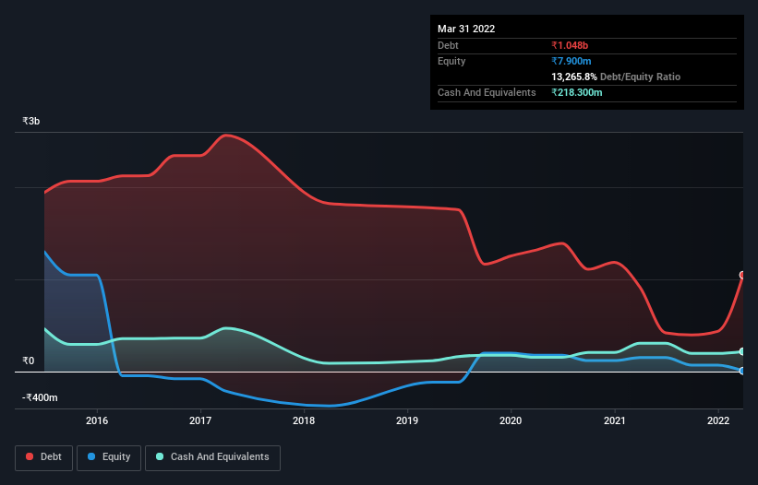Click the 2017 x-axis label
758x485 pixels.
coord(200,420)
